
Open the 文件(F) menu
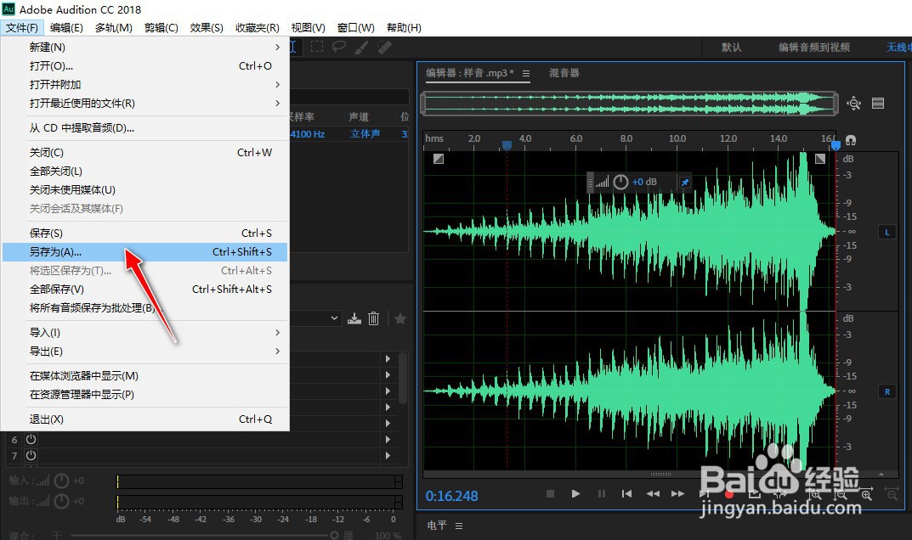(22, 27)
